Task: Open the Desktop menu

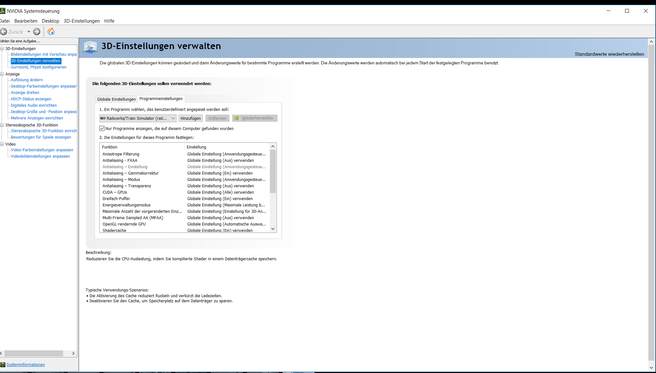Action: pos(50,21)
